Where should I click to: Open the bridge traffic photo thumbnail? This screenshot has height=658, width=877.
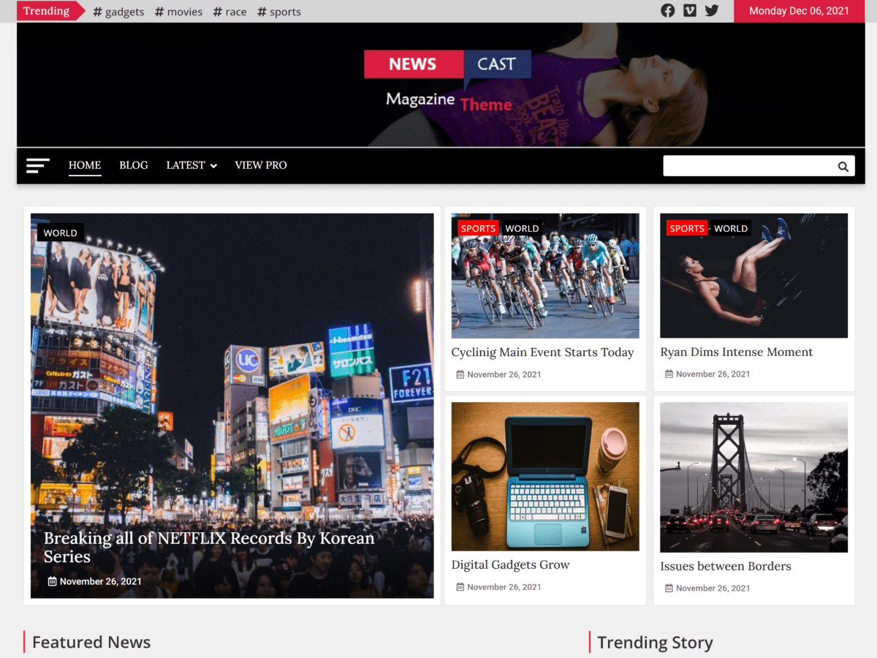tap(753, 477)
